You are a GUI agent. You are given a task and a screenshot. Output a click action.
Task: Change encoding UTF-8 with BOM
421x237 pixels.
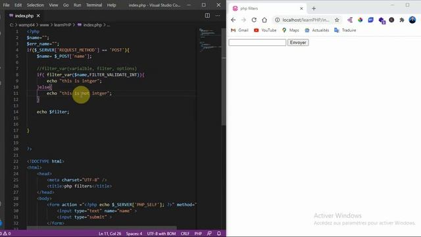click(161, 234)
